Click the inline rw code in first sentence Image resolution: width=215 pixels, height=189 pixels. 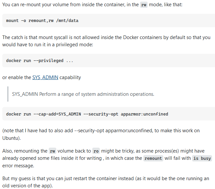pos(144,5)
